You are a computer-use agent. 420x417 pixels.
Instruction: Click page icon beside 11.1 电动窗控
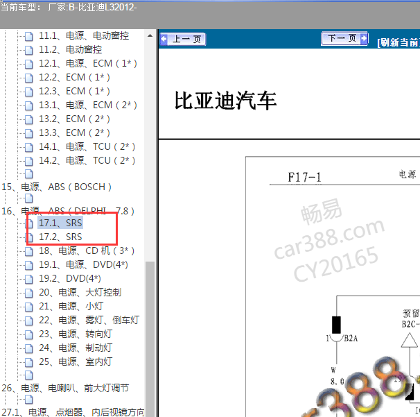(29, 36)
